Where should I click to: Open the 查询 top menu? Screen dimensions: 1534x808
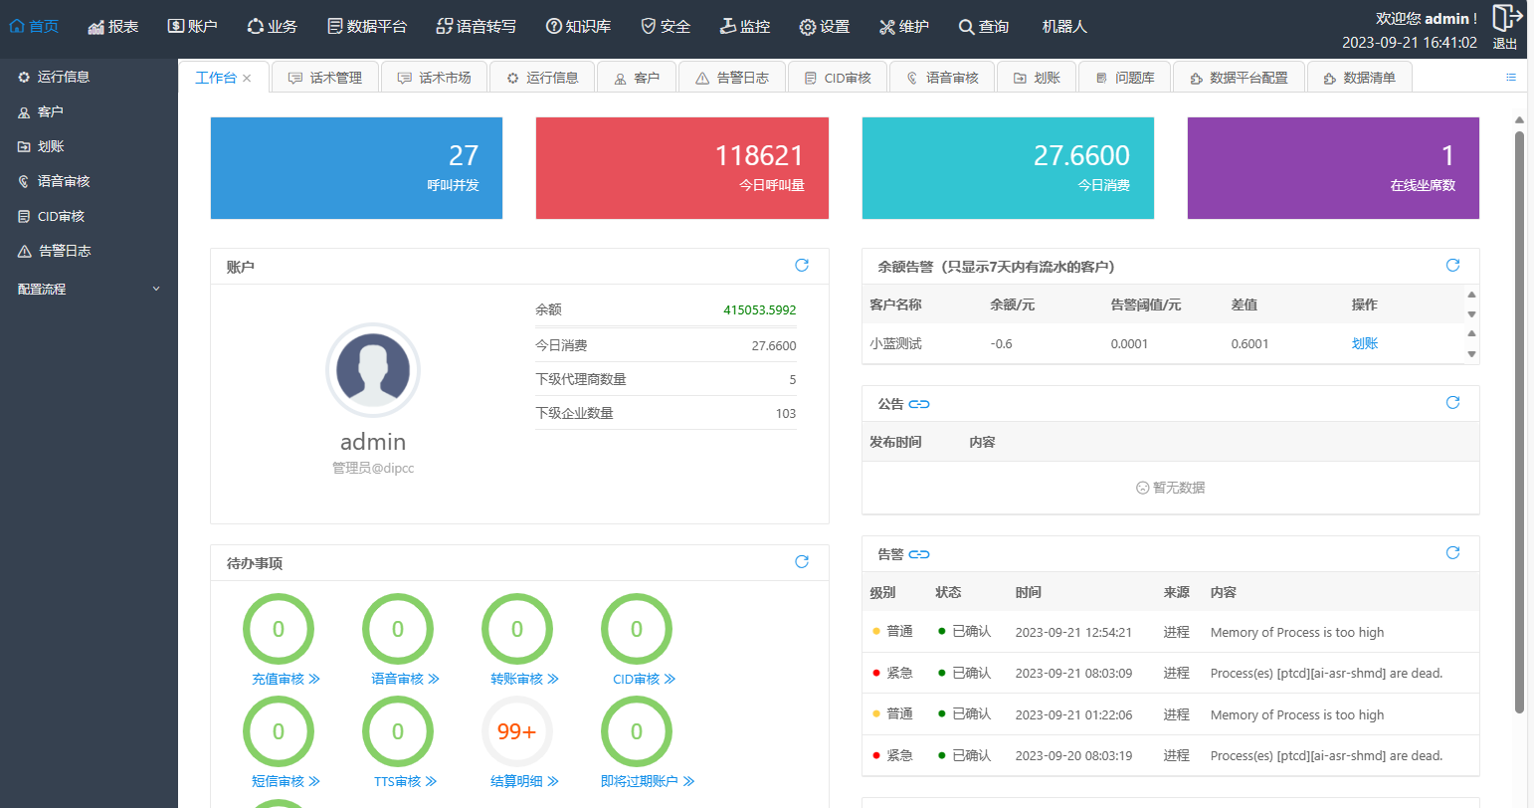[x=984, y=27]
